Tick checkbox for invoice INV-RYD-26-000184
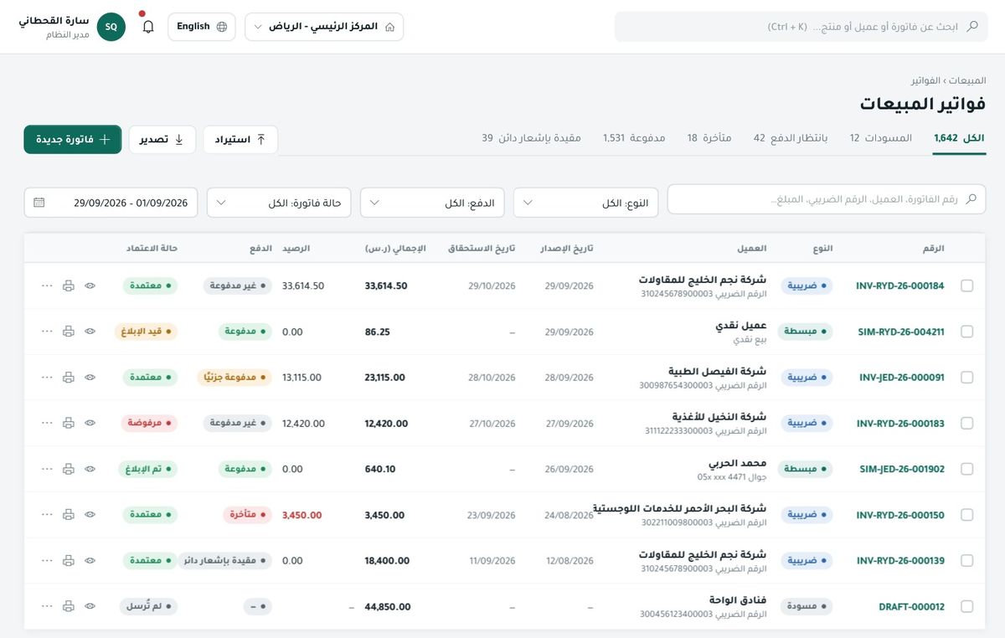Viewport: 1005px width, 638px height. (x=967, y=286)
